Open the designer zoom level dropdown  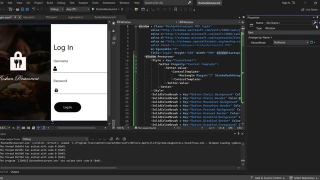5,128
